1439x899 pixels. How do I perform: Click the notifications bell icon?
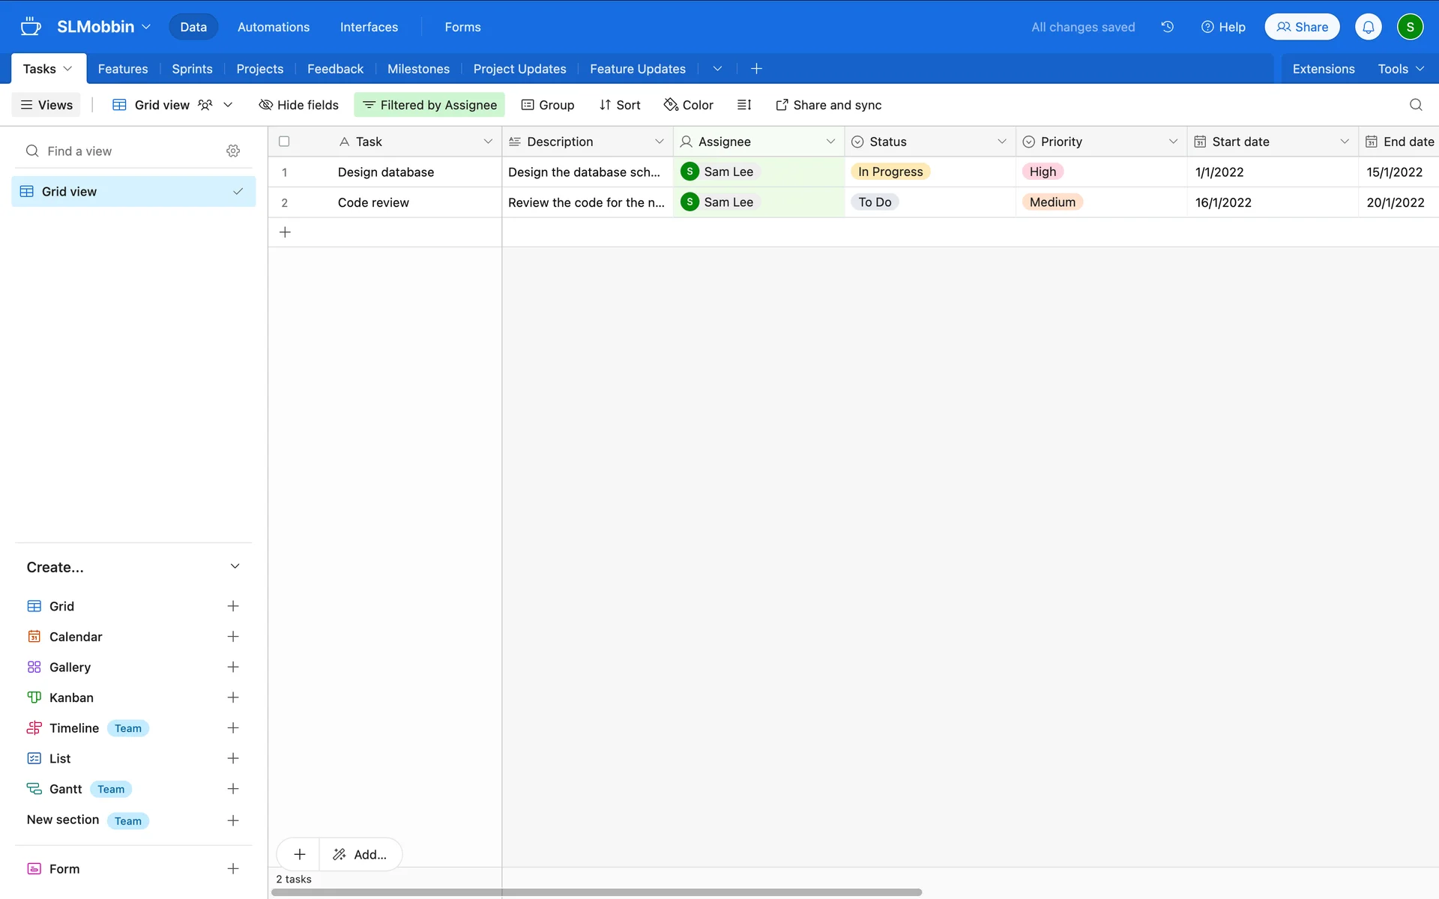click(x=1368, y=27)
